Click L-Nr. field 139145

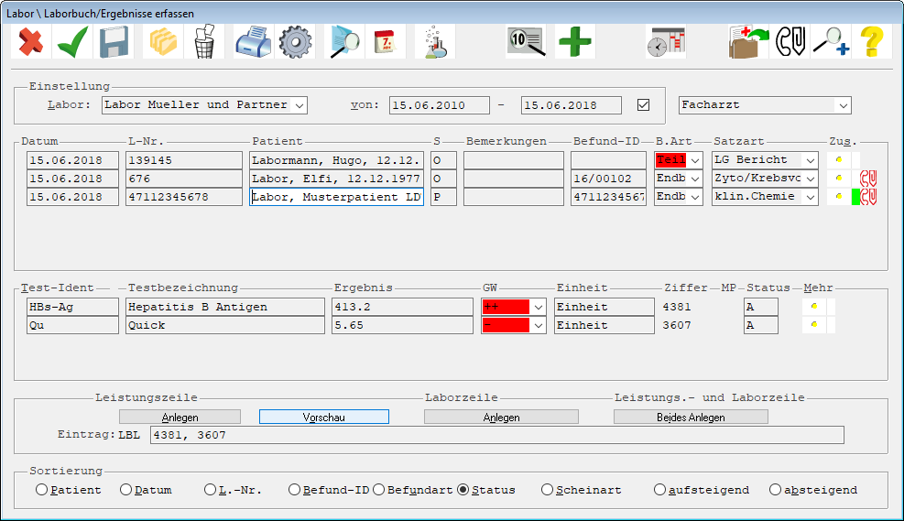(x=184, y=160)
